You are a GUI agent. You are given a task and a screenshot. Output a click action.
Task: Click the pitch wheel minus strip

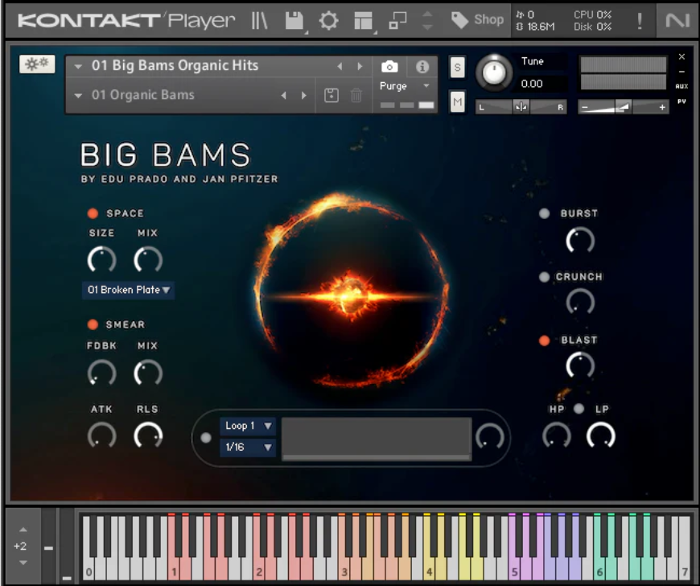click(x=48, y=547)
